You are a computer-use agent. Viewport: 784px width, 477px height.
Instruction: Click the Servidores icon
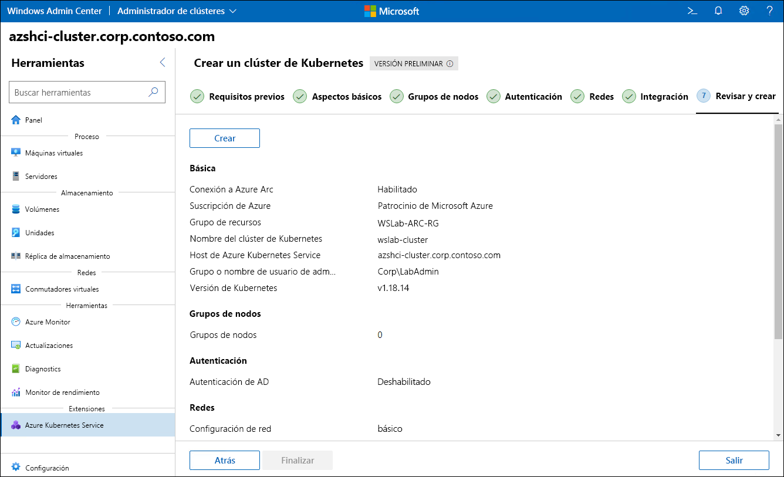point(16,177)
